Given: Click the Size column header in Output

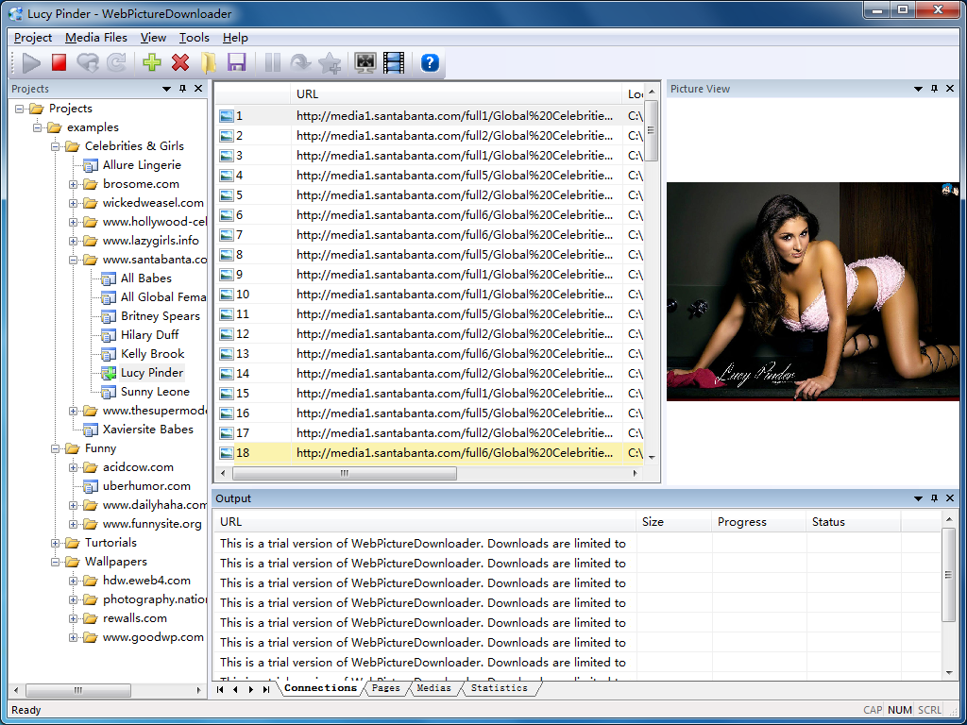Looking at the screenshot, I should pyautogui.click(x=674, y=521).
